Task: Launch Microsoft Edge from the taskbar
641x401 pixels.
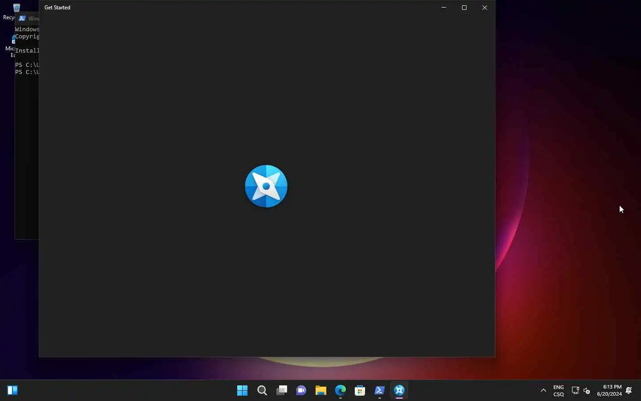Action: (341, 391)
